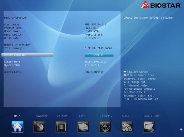Click the Save & Exit folder icon
The height and width of the screenshot is (137, 184).
click(149, 127)
